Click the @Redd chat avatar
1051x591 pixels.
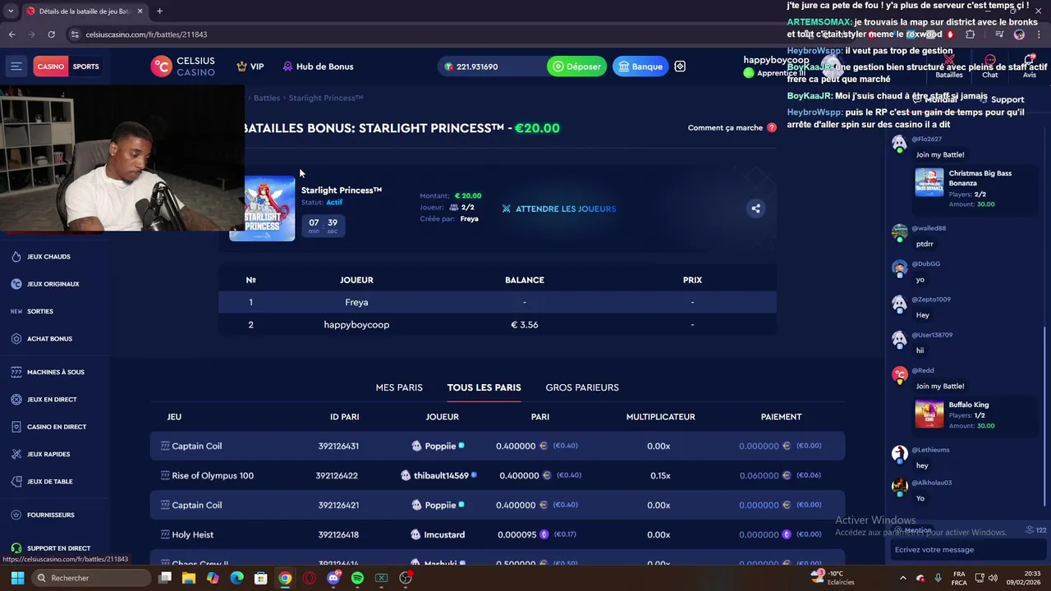900,375
